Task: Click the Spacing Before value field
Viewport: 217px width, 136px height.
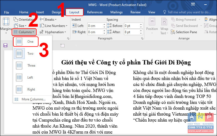Action: click(x=132, y=26)
